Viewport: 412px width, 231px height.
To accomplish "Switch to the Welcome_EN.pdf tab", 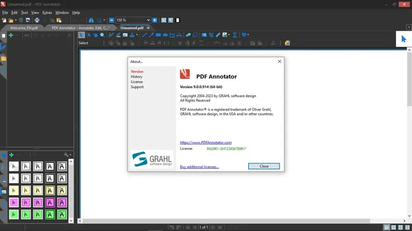I will point(24,28).
